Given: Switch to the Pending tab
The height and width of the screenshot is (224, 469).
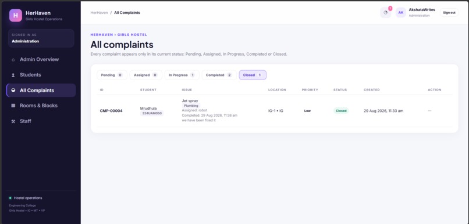Looking at the screenshot, I should (112, 75).
